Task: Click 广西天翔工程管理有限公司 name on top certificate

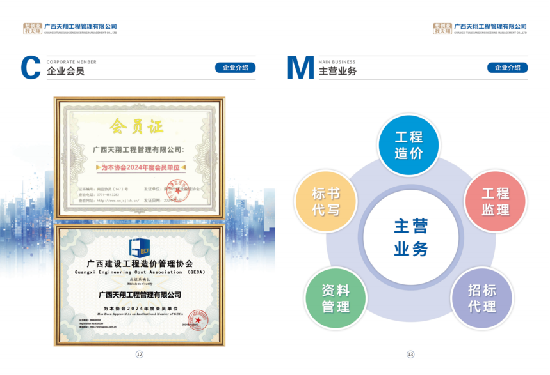Action: coord(138,150)
